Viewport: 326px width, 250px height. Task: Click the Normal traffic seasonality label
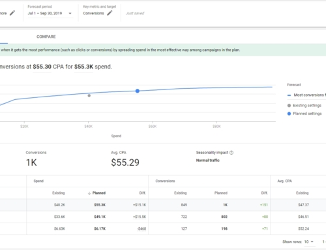pyautogui.click(x=208, y=161)
